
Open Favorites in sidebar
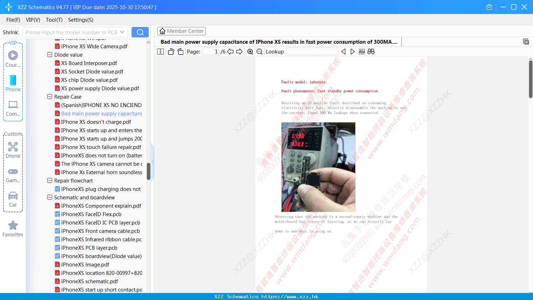[13, 229]
